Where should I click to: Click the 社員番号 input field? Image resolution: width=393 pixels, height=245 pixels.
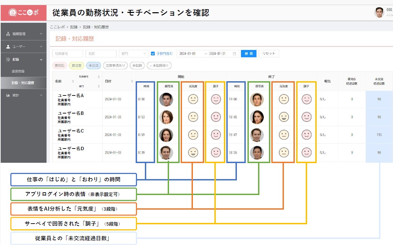tap(67, 53)
